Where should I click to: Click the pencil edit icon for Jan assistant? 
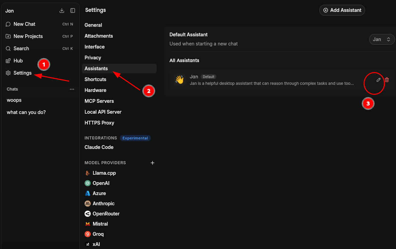click(378, 80)
